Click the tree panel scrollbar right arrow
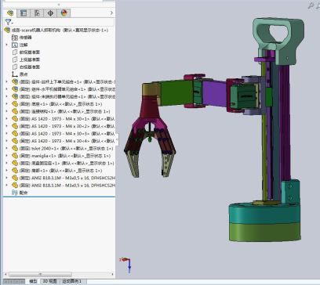Viewport: 320px width, 285px height. click(112, 274)
